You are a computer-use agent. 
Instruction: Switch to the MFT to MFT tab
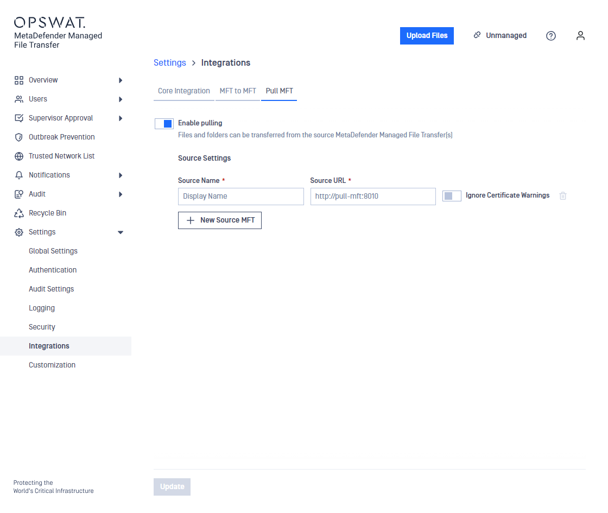click(x=238, y=91)
